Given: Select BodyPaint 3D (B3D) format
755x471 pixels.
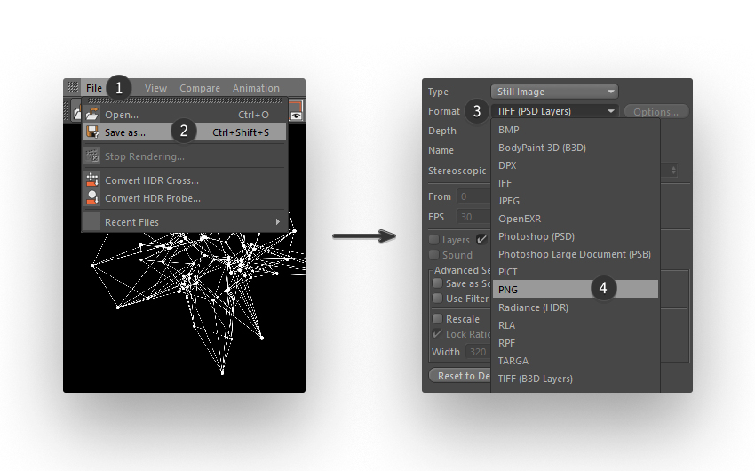Looking at the screenshot, I should pos(576,148).
